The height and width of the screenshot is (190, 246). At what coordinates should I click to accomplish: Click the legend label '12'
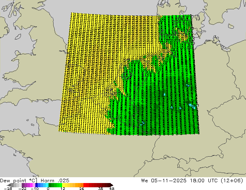[63, 189]
